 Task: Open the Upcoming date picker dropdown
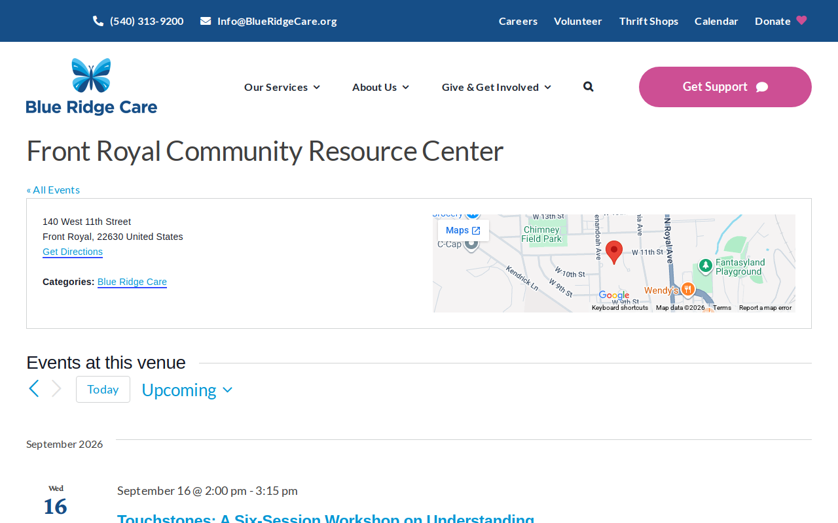pos(187,390)
